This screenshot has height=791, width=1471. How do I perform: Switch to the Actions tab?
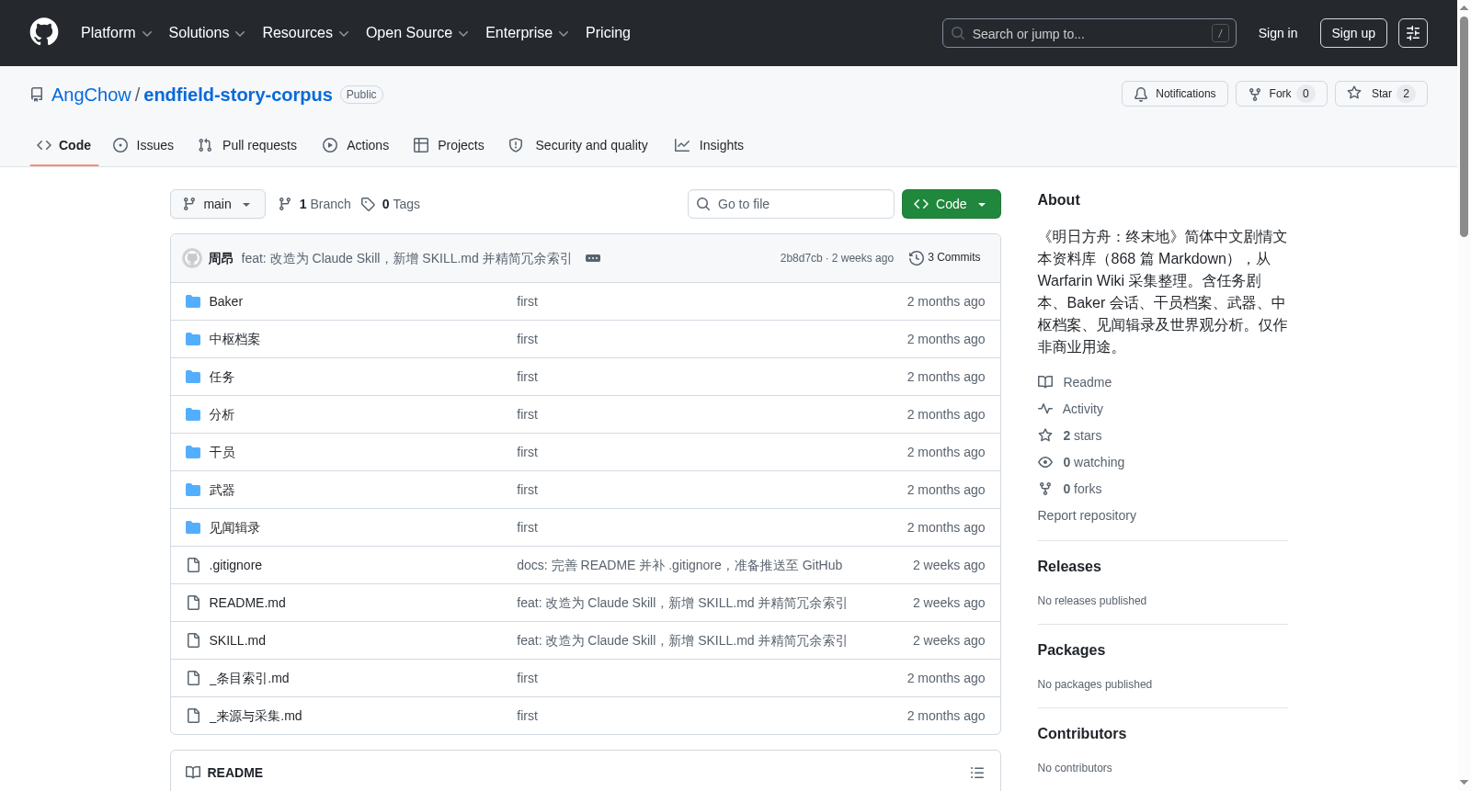(x=356, y=145)
